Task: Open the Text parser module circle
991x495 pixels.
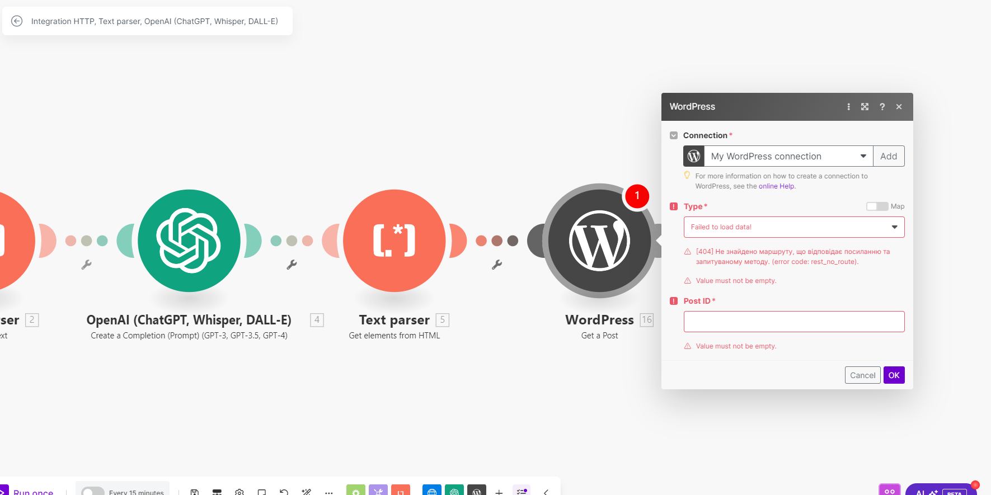Action: [x=394, y=241]
